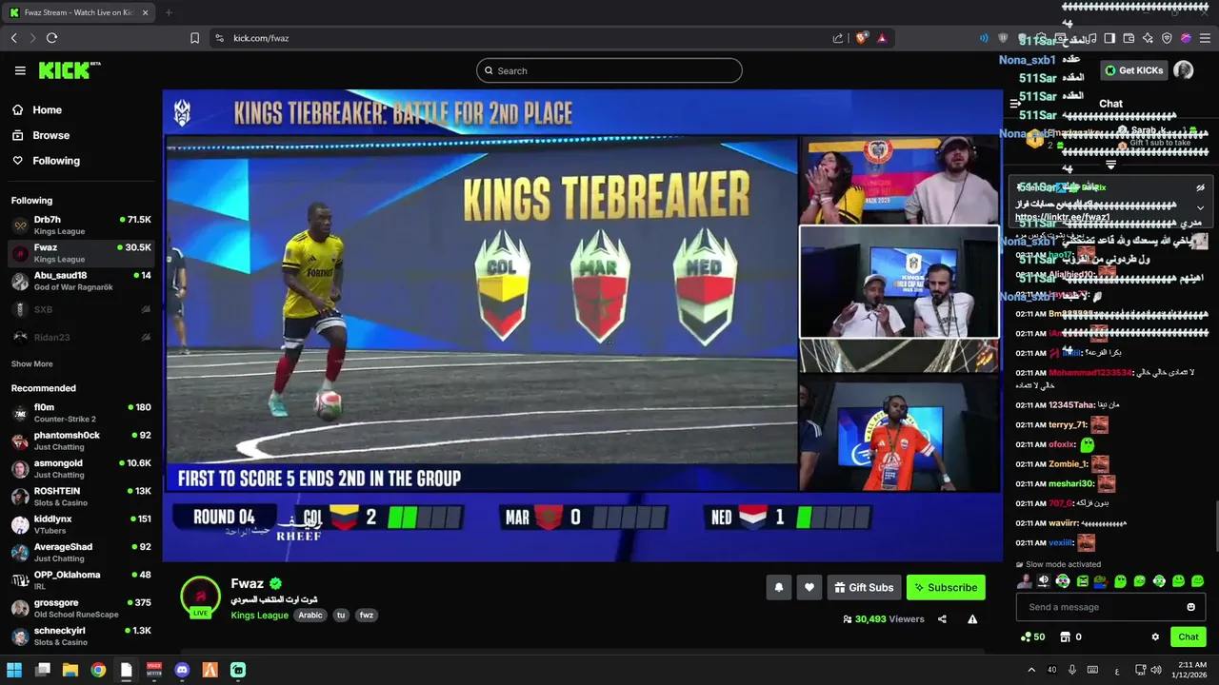Open the Leo AI sparkle icon
The height and width of the screenshot is (685, 1219).
[1148, 38]
